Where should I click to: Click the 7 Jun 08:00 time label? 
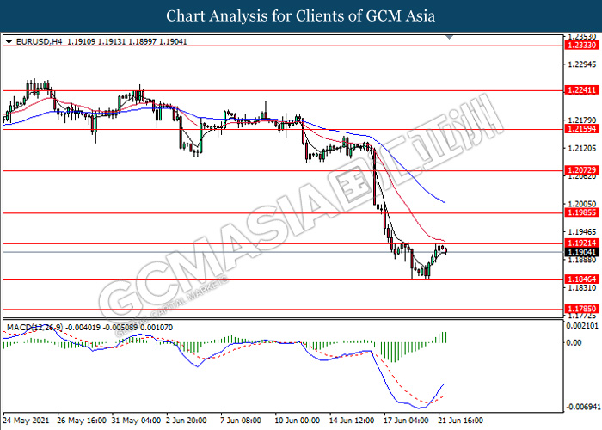[241, 421]
